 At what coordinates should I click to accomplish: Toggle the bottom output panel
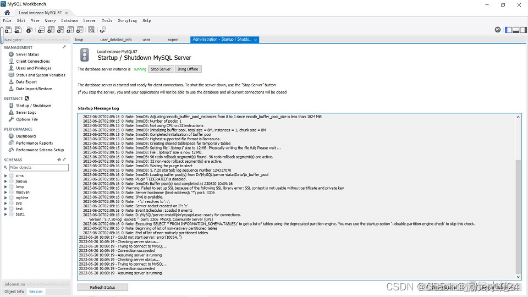tap(516, 30)
